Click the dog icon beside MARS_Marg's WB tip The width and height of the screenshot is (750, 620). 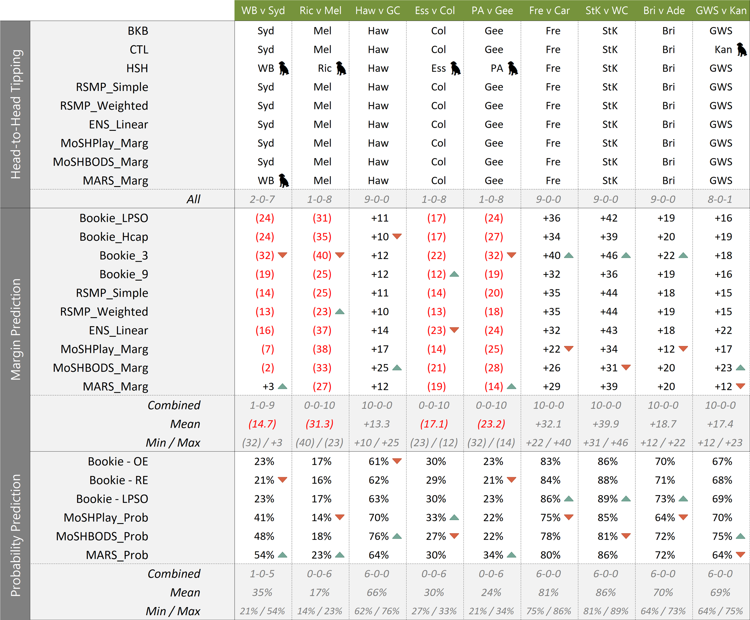click(284, 181)
